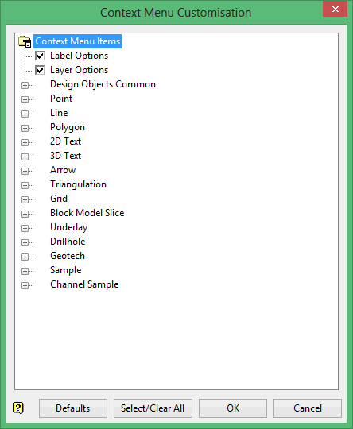
Task: Select the Context Menu Items root
Action: click(x=77, y=41)
